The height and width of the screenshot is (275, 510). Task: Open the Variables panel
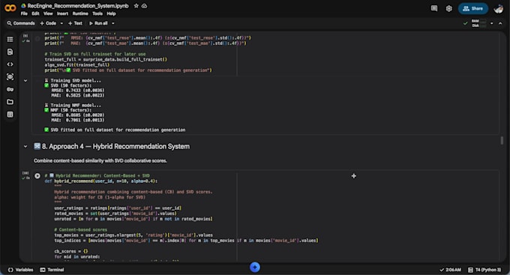[20, 270]
